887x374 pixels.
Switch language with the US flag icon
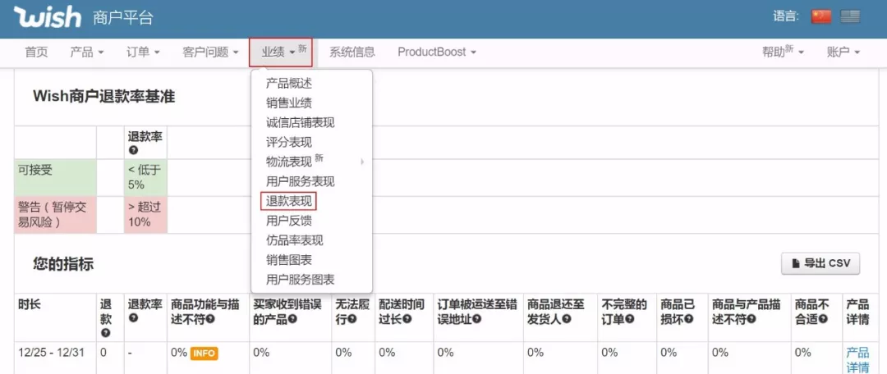click(849, 16)
